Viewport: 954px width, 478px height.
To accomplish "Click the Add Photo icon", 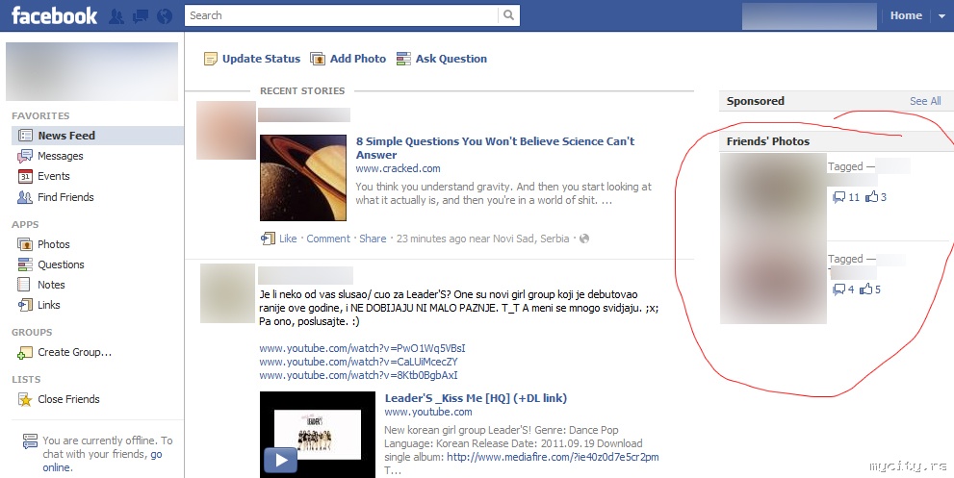I will coord(318,59).
